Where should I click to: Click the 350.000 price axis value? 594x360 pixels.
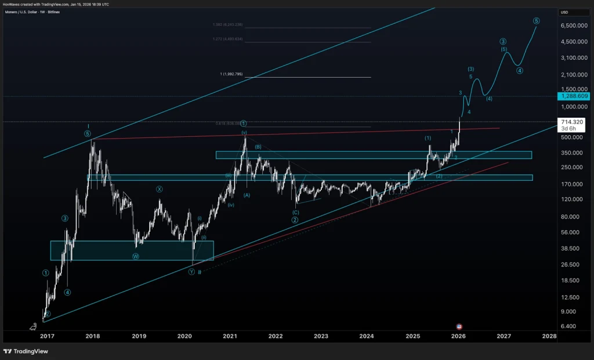[x=572, y=153]
